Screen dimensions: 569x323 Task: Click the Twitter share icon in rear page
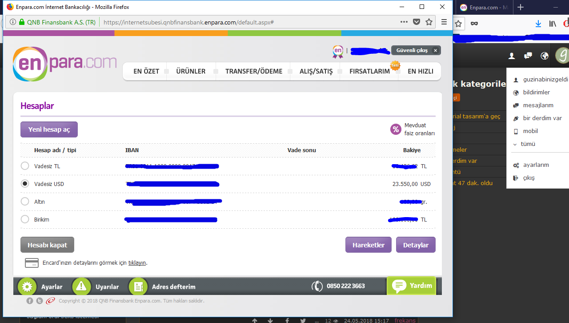pos(303,320)
